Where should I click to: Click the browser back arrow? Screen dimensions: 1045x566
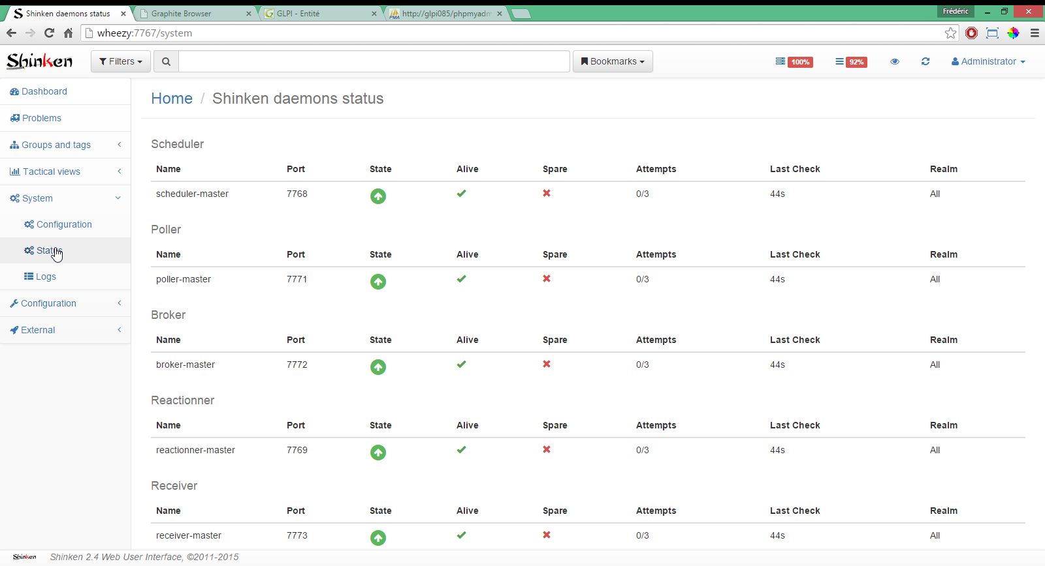tap(11, 33)
